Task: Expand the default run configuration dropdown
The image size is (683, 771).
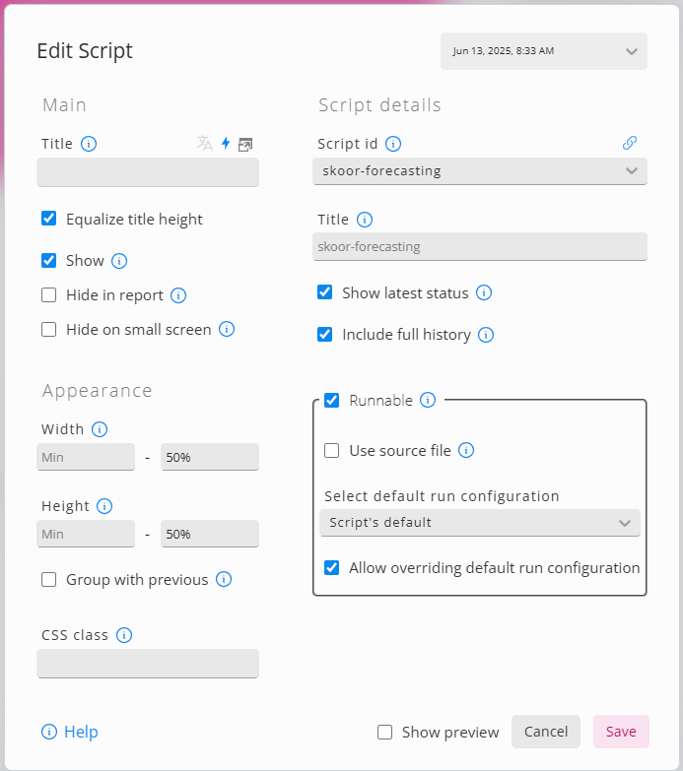Action: [480, 523]
